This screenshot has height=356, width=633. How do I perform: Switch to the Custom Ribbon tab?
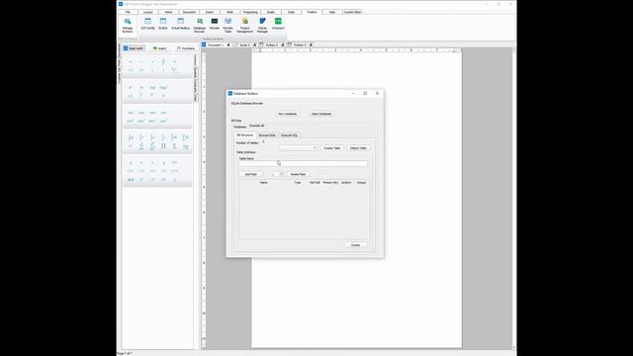(x=353, y=12)
